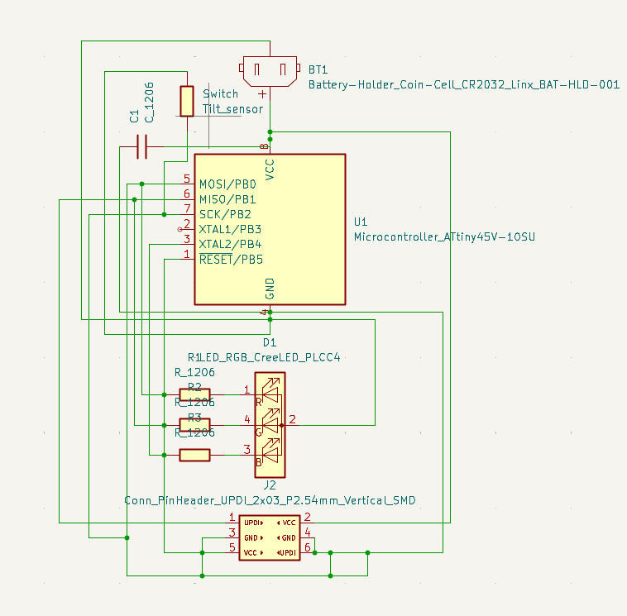Click the D1 reference label
This screenshot has width=627, height=616.
270,342
